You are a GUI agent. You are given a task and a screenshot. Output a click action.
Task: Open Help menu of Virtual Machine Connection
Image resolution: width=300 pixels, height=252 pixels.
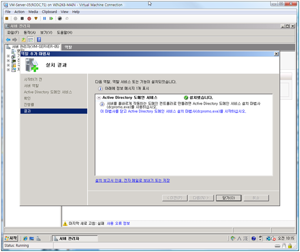pos(76,12)
